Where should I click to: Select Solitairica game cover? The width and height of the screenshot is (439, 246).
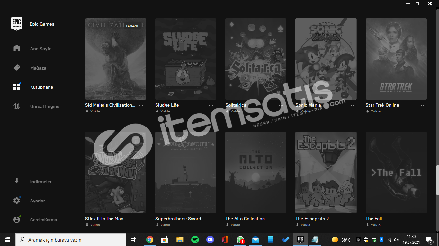[x=256, y=59]
